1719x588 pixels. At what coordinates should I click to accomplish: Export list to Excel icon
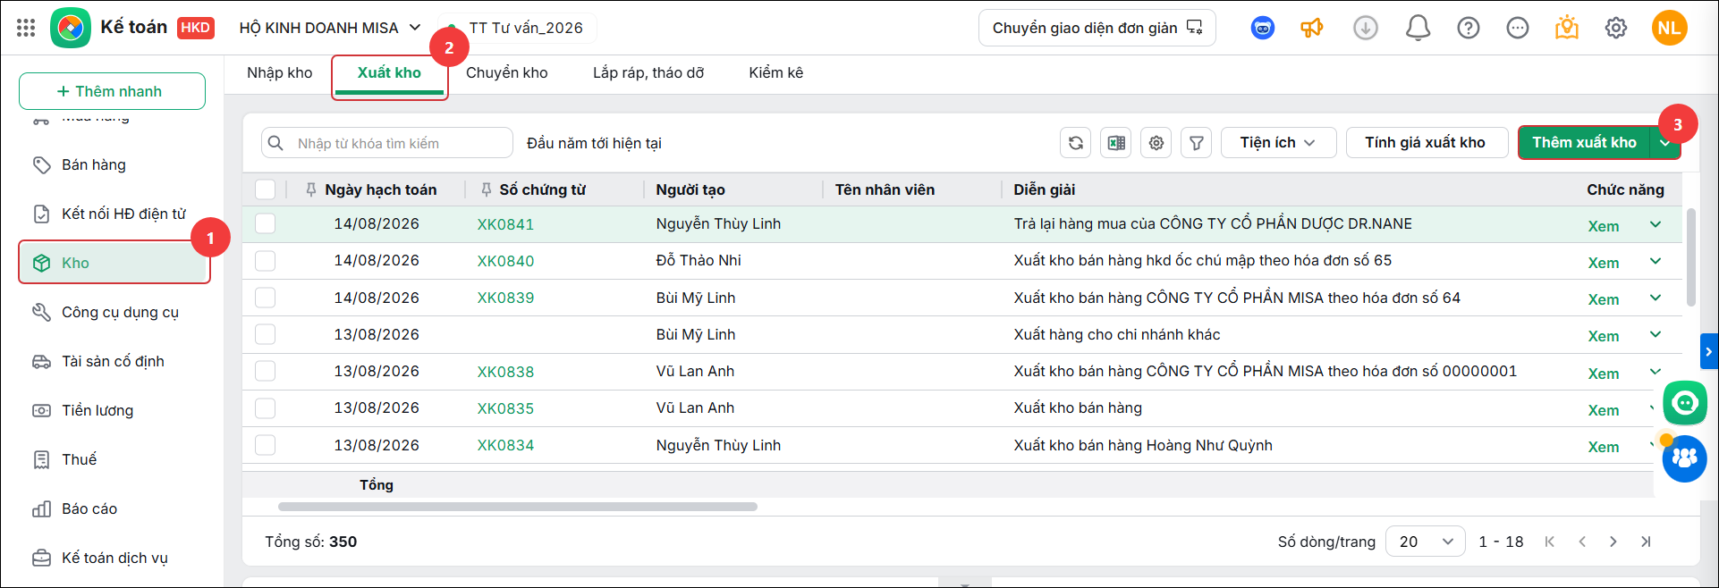1116,143
